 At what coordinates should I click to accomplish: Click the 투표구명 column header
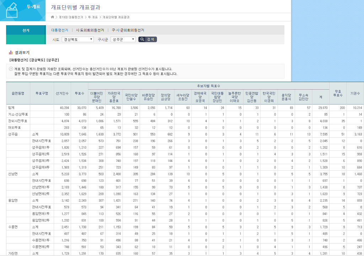point(42,93)
